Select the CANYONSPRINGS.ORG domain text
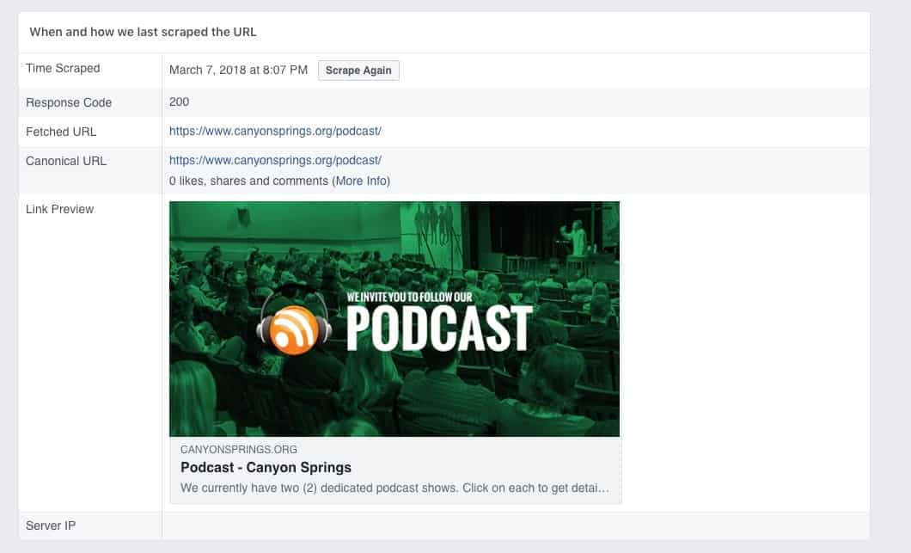This screenshot has height=553, width=911. [x=239, y=450]
